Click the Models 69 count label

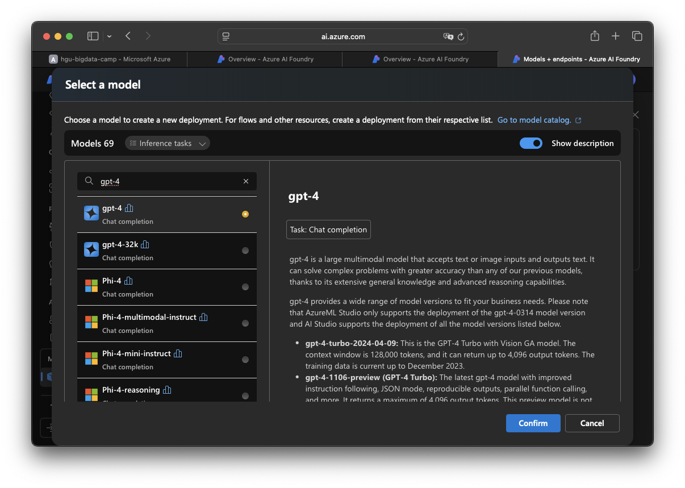(x=93, y=143)
